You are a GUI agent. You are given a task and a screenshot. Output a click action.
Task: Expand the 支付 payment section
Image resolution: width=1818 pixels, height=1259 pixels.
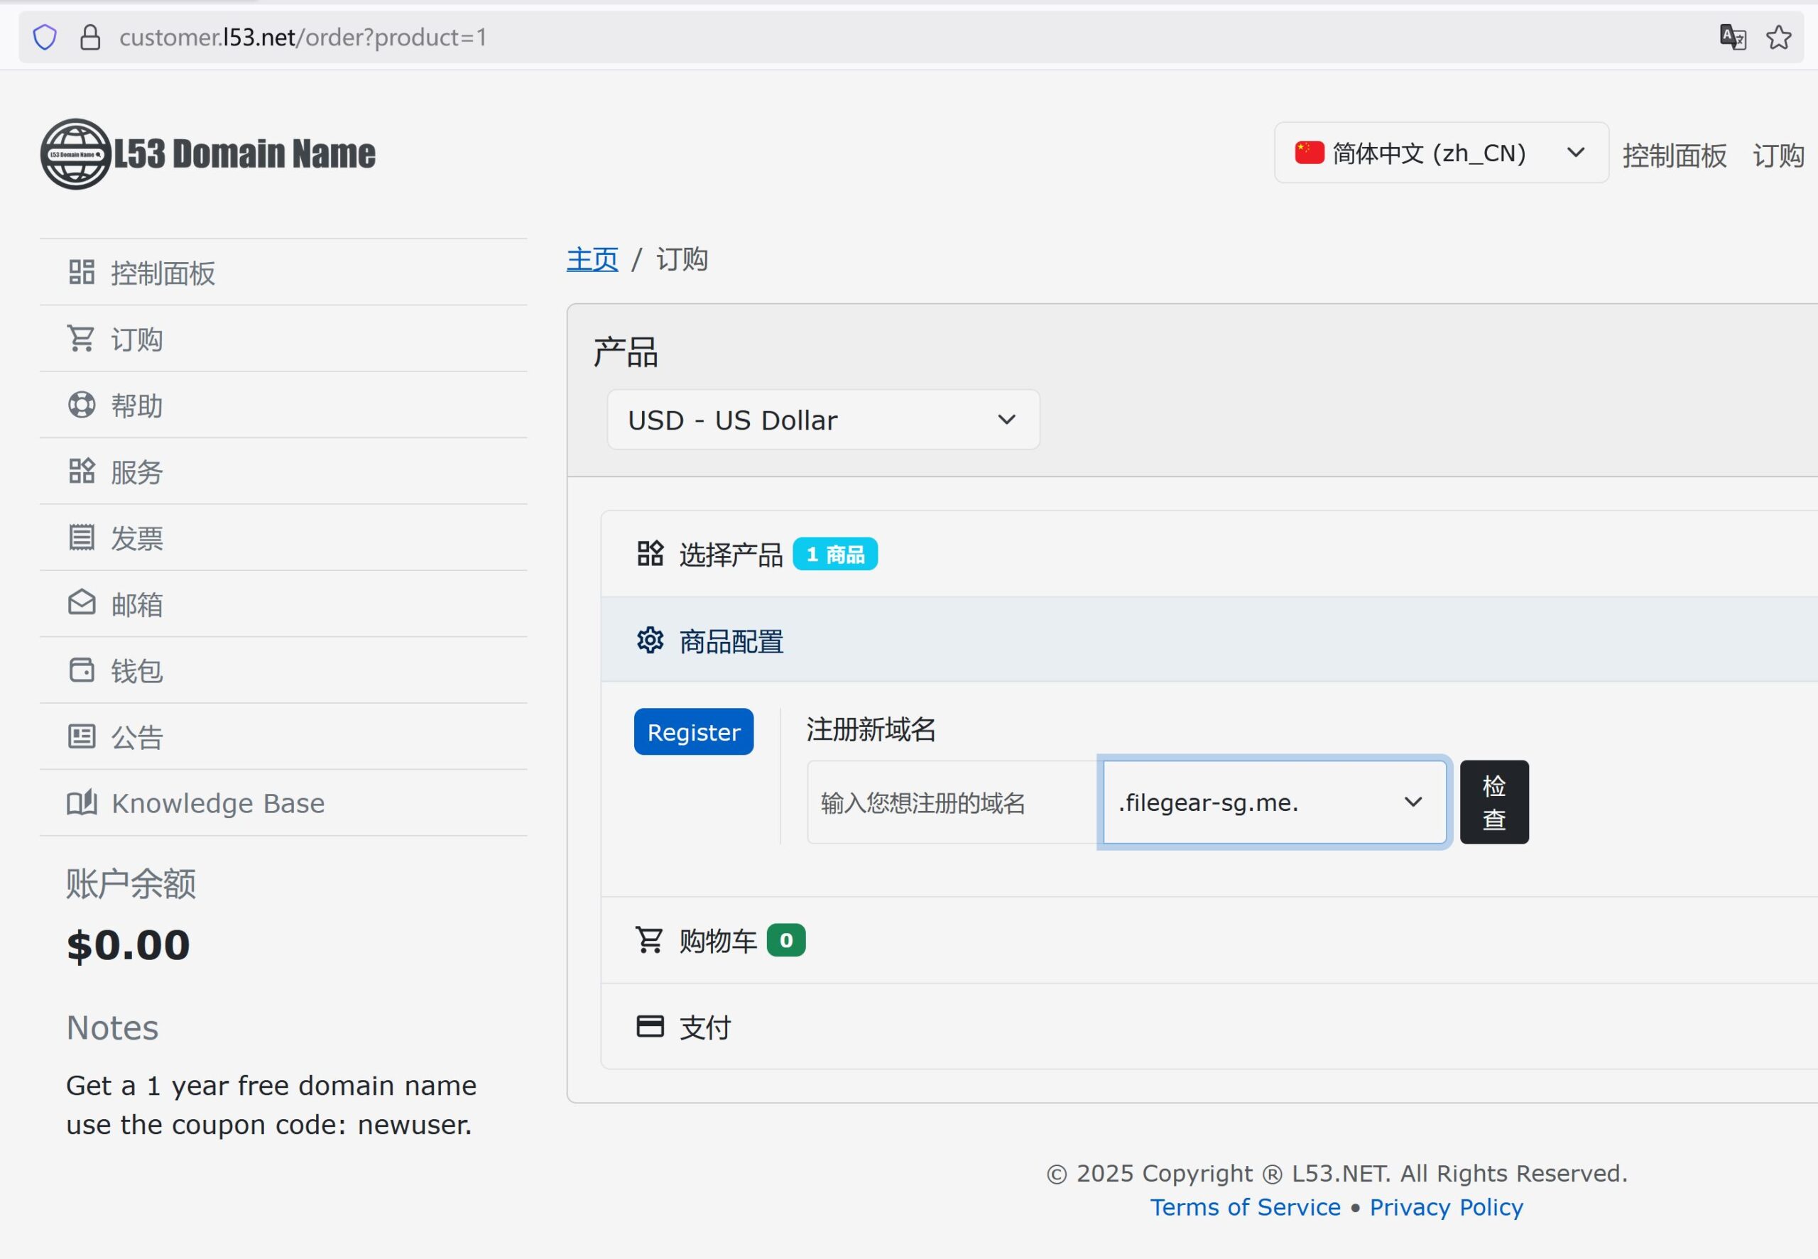point(704,1027)
